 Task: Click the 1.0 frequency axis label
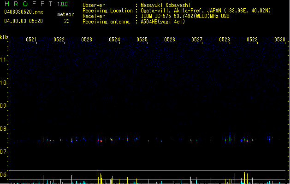3,83
